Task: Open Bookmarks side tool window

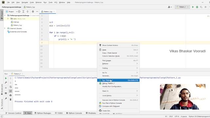Action: coord(2,89)
